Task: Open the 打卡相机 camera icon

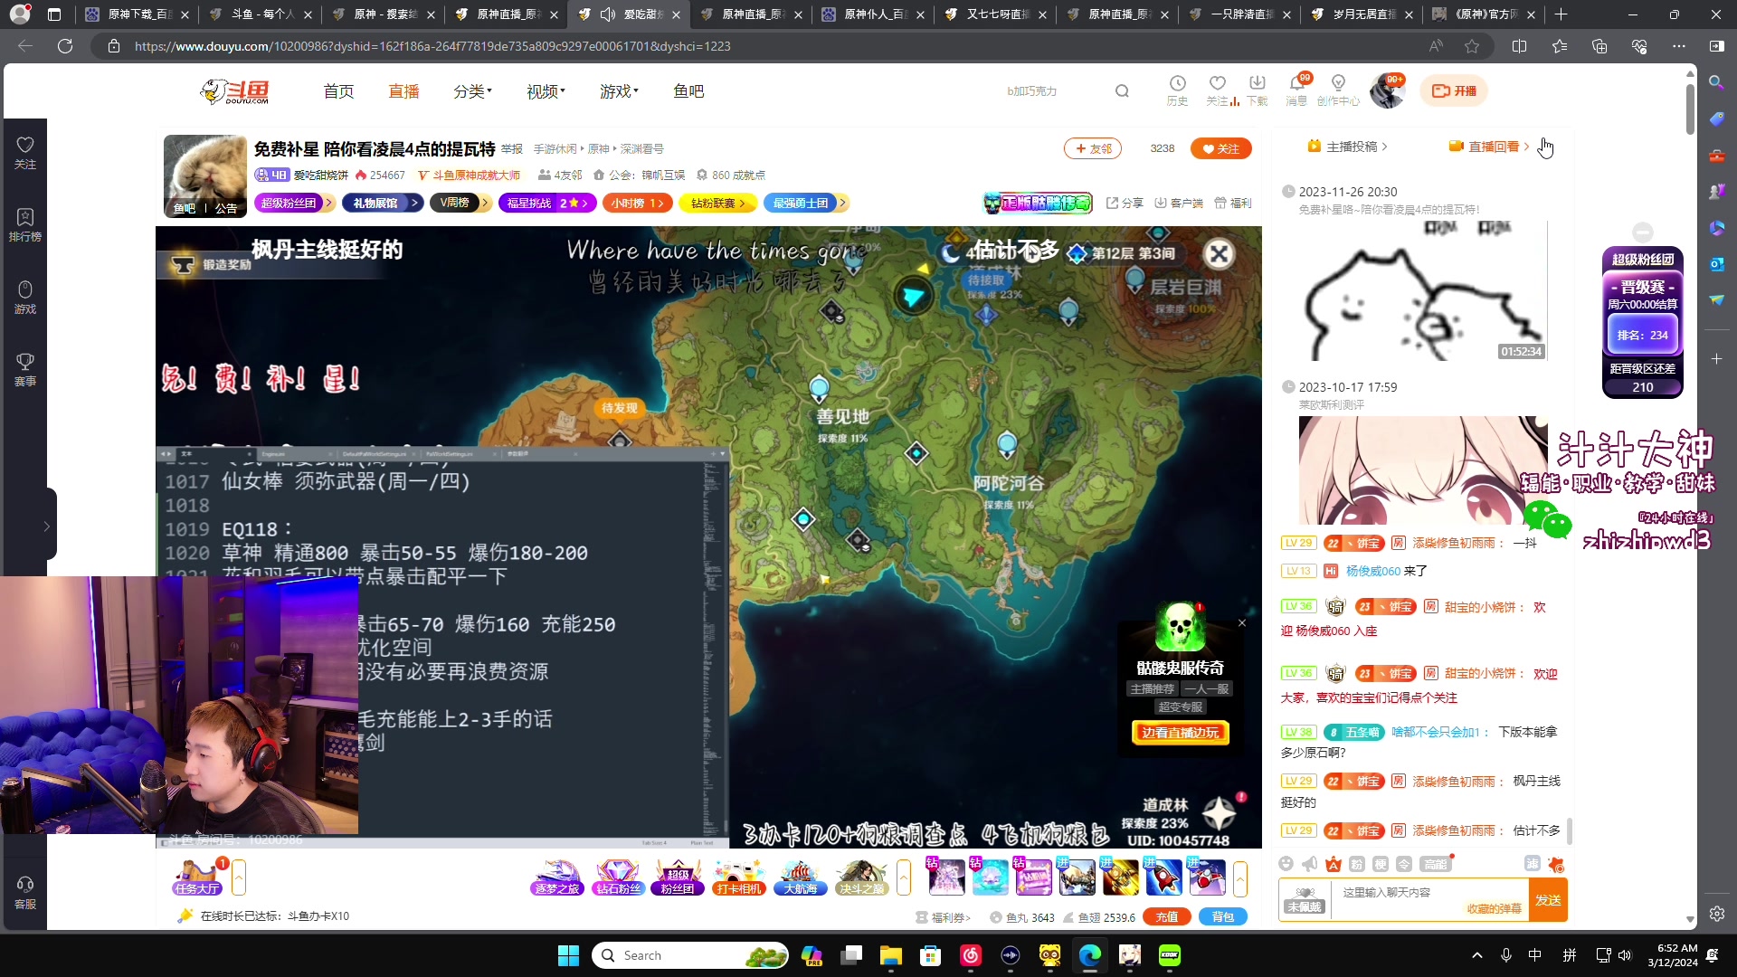Action: click(x=739, y=877)
